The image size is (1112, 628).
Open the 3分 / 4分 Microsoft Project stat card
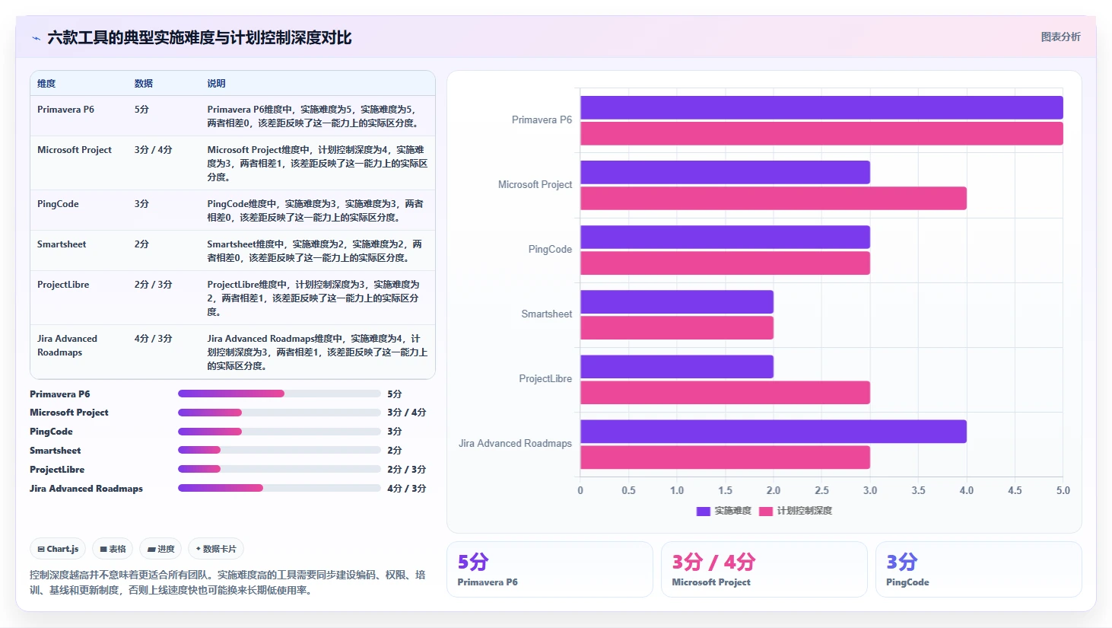[764, 569]
